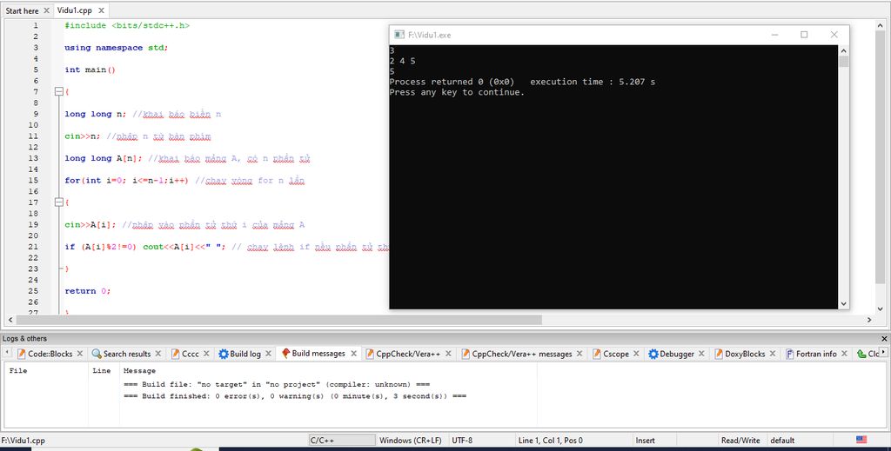Switch to the Build log tab
The height and width of the screenshot is (451, 891).
[x=245, y=354]
